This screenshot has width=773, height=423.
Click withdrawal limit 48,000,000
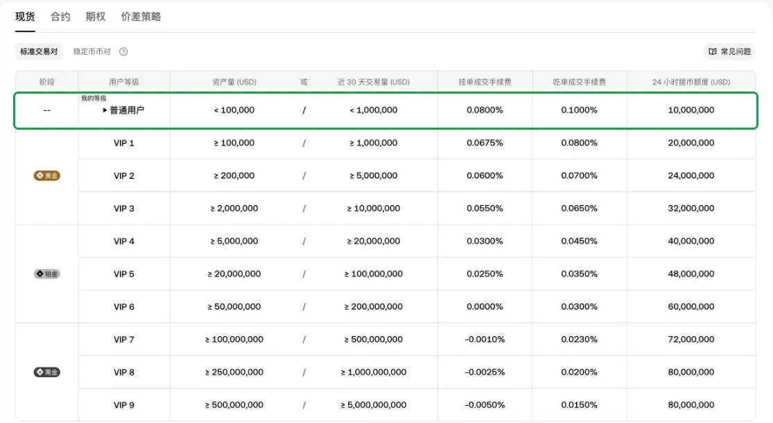691,274
